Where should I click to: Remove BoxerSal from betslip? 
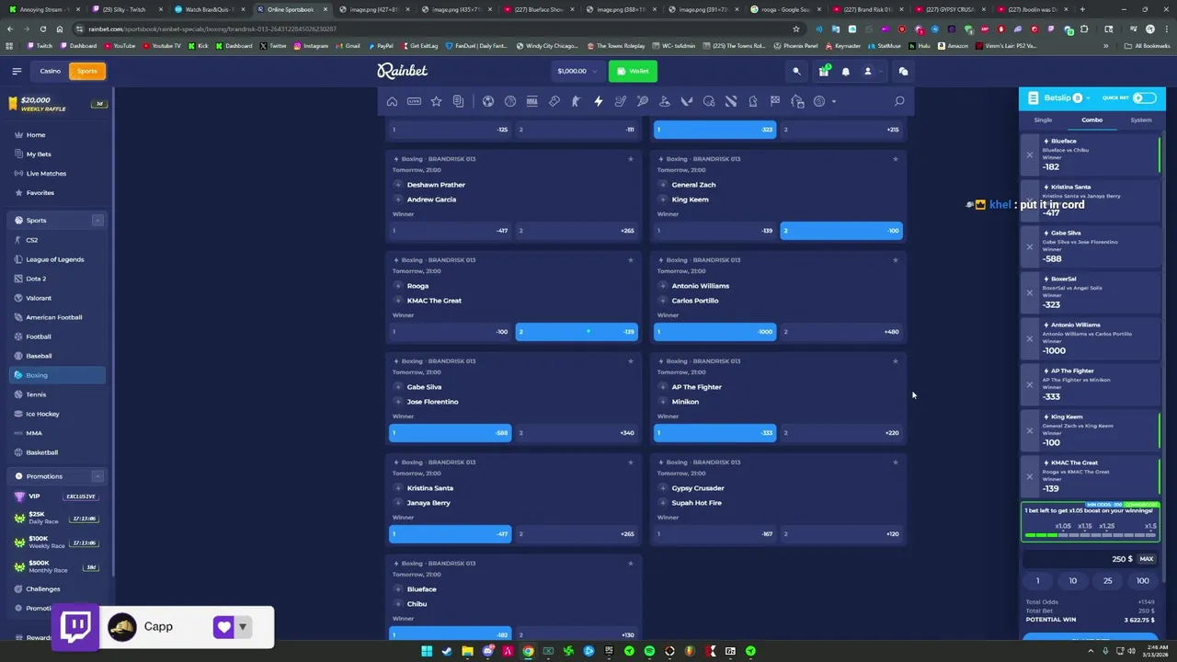(1030, 292)
